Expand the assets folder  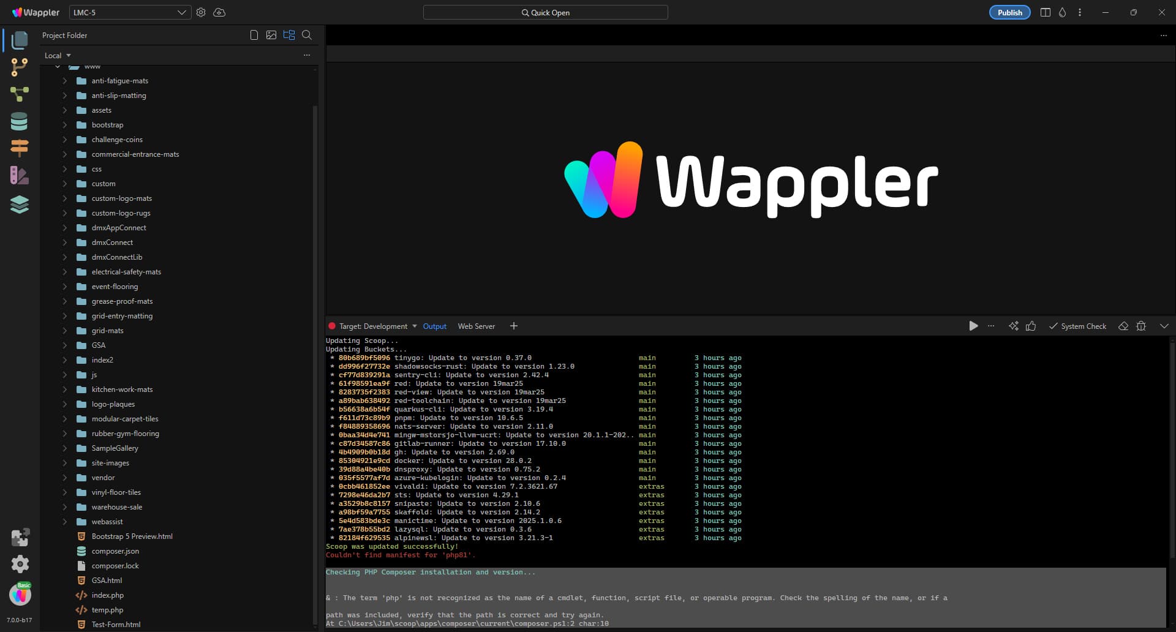tap(65, 110)
